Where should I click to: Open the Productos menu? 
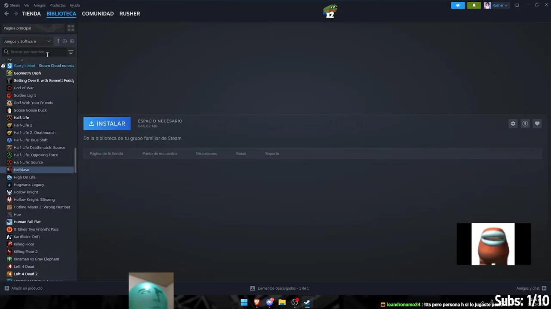click(58, 5)
